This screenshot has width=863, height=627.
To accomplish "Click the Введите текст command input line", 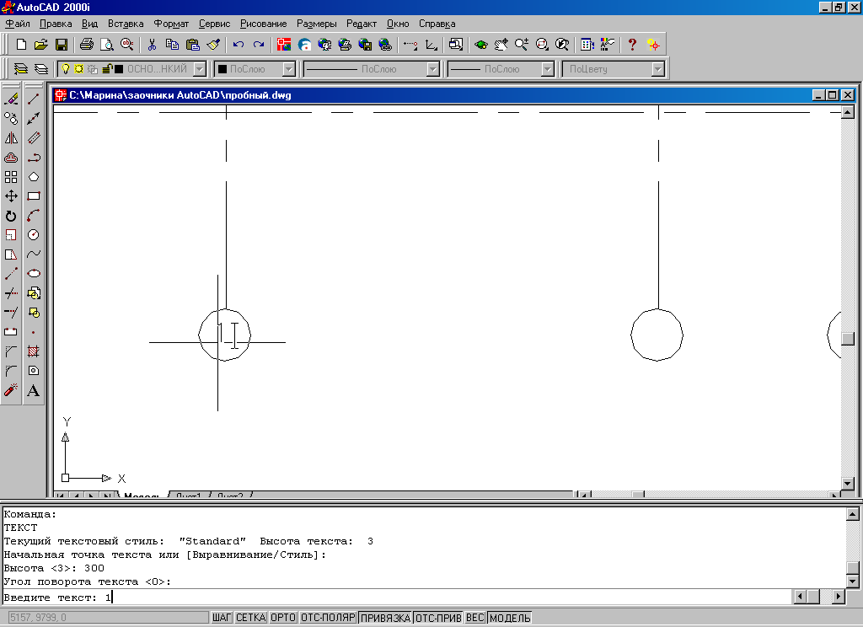I will (x=396, y=598).
